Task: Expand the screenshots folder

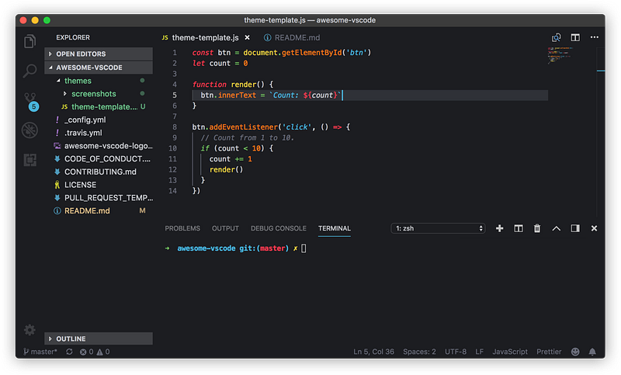Action: pyautogui.click(x=92, y=93)
